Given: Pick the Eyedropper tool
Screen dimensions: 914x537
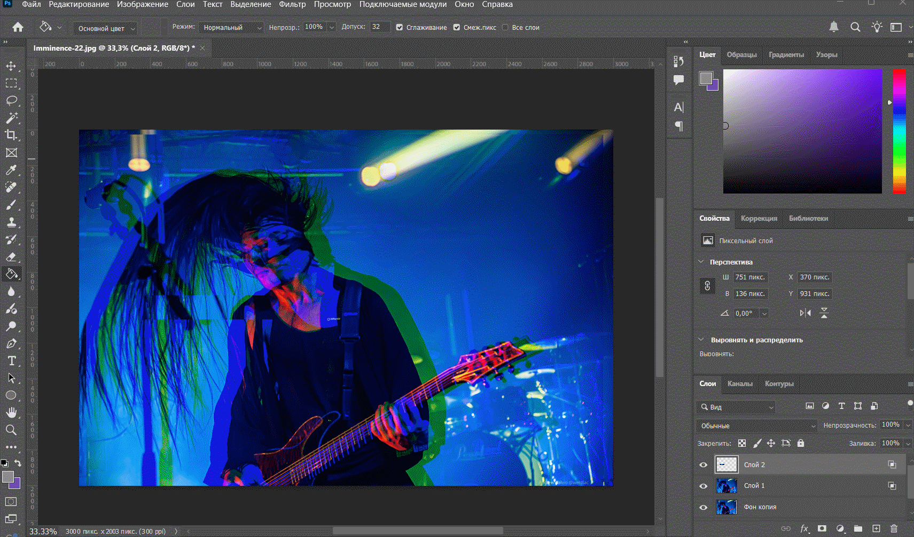Looking at the screenshot, I should point(11,170).
